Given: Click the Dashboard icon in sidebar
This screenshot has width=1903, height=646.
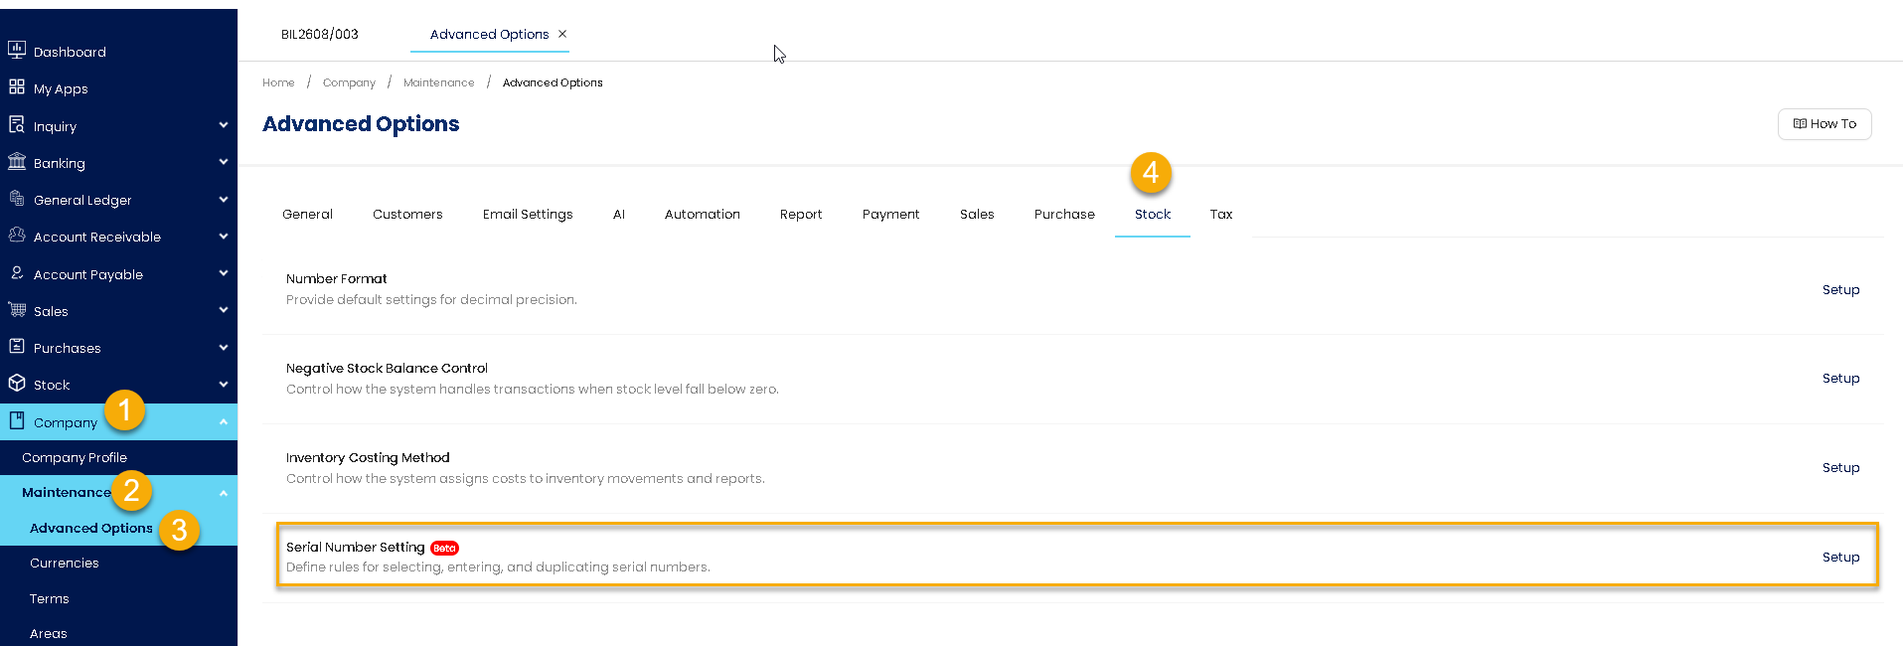Looking at the screenshot, I should click(x=17, y=50).
